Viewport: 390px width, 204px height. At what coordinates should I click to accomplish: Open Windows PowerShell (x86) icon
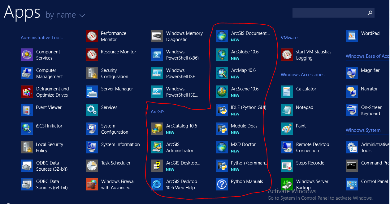pyautogui.click(x=157, y=55)
